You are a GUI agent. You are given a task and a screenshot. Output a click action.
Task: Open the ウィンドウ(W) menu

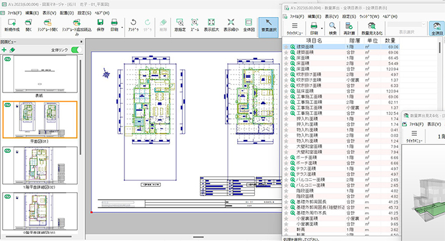tap(369, 16)
